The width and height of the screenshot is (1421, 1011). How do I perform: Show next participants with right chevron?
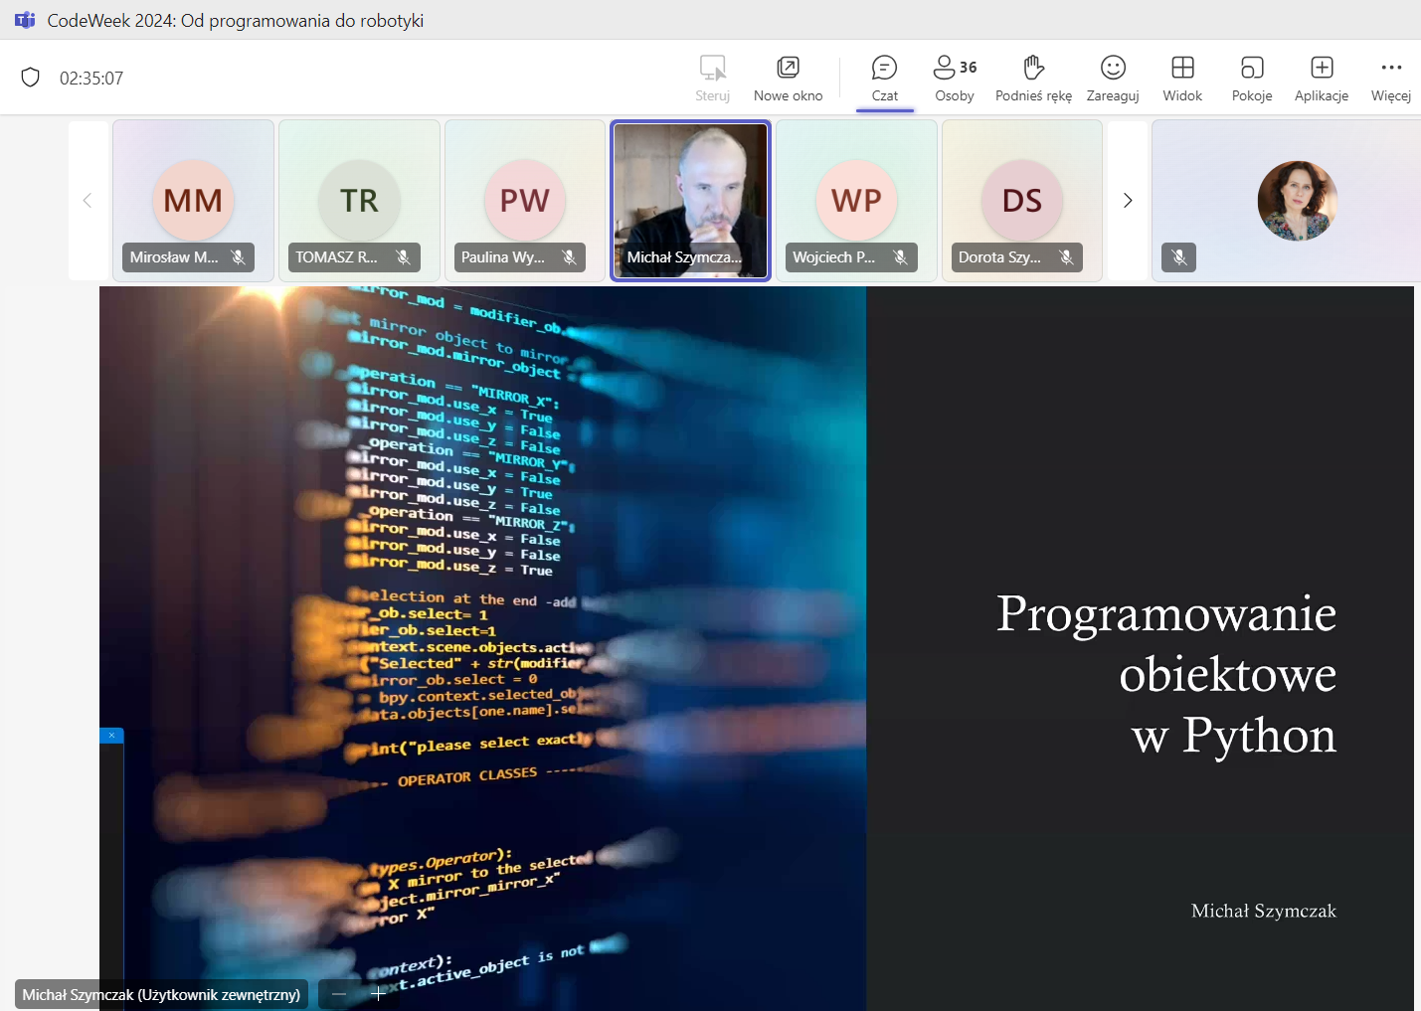click(1128, 201)
